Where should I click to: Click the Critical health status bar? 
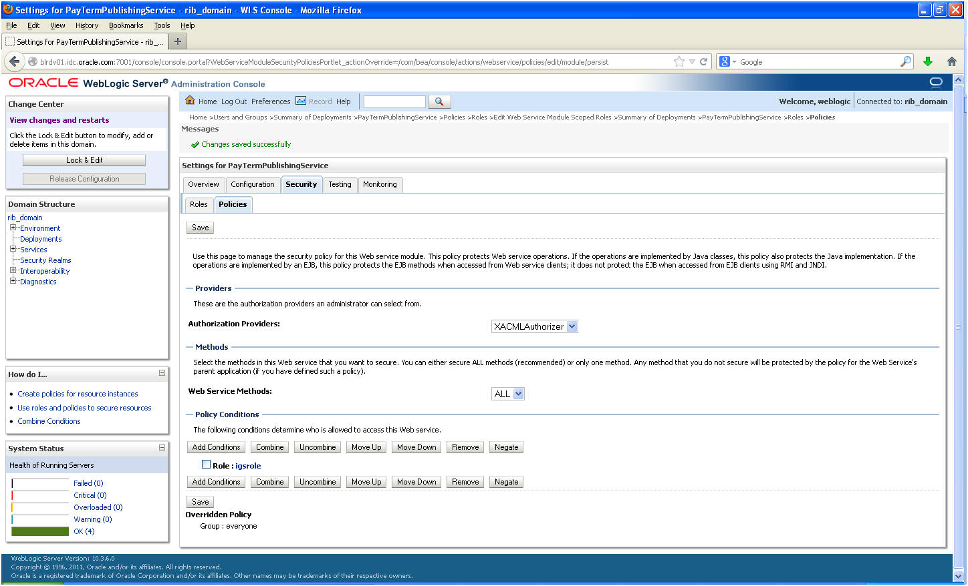(40, 495)
